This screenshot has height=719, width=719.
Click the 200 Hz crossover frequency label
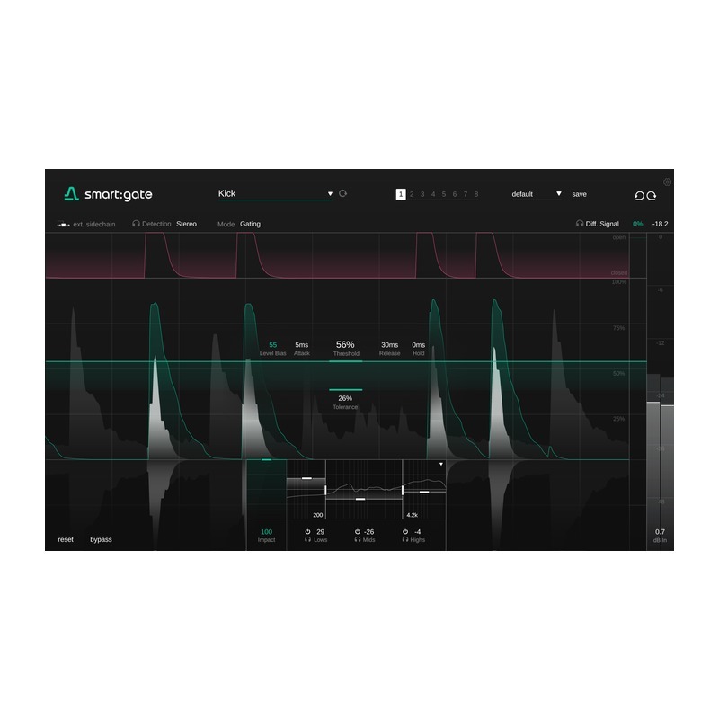click(x=318, y=515)
